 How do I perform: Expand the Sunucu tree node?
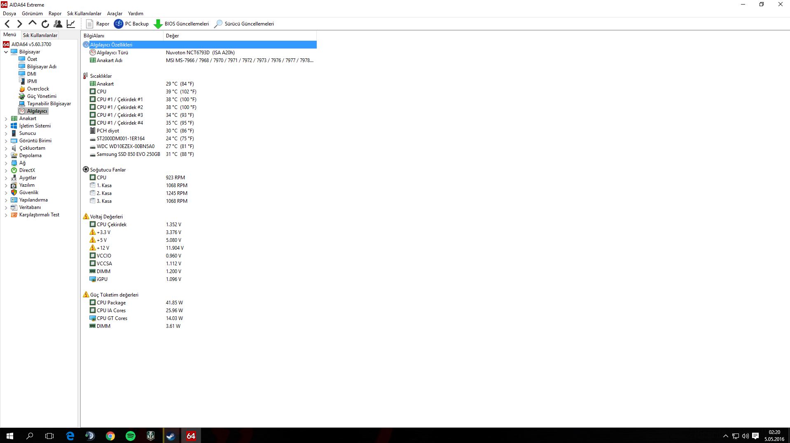click(6, 133)
